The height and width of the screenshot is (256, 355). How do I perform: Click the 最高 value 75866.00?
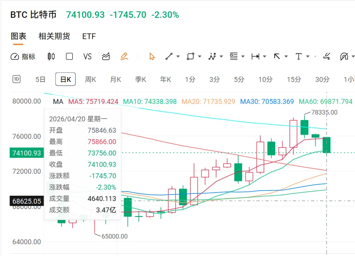pyautogui.click(x=102, y=142)
